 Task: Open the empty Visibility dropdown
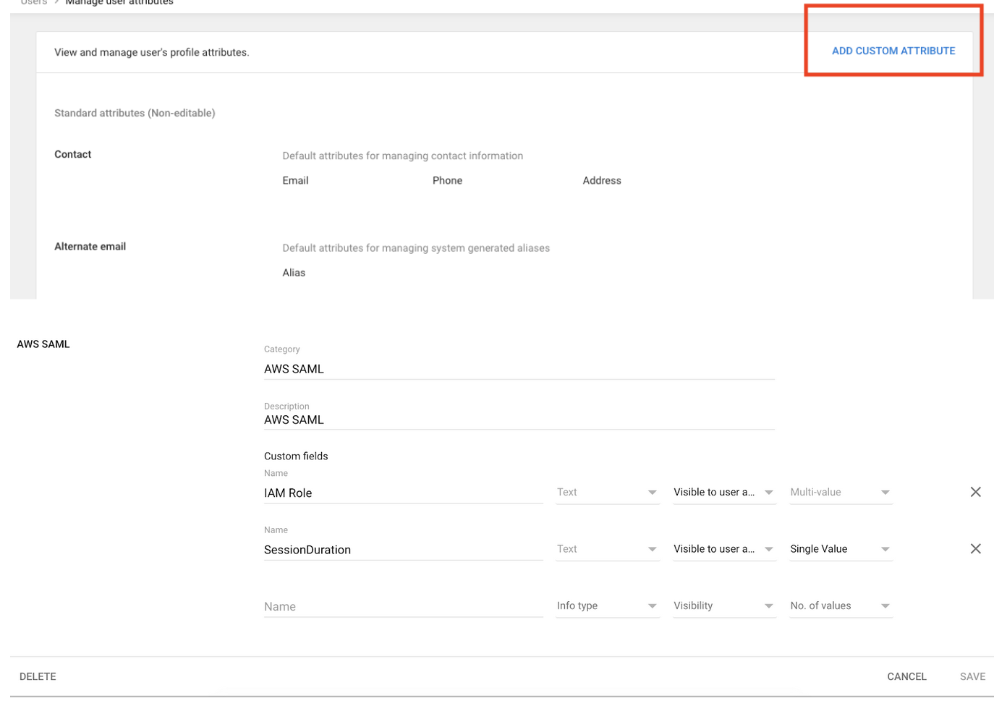[x=724, y=606]
